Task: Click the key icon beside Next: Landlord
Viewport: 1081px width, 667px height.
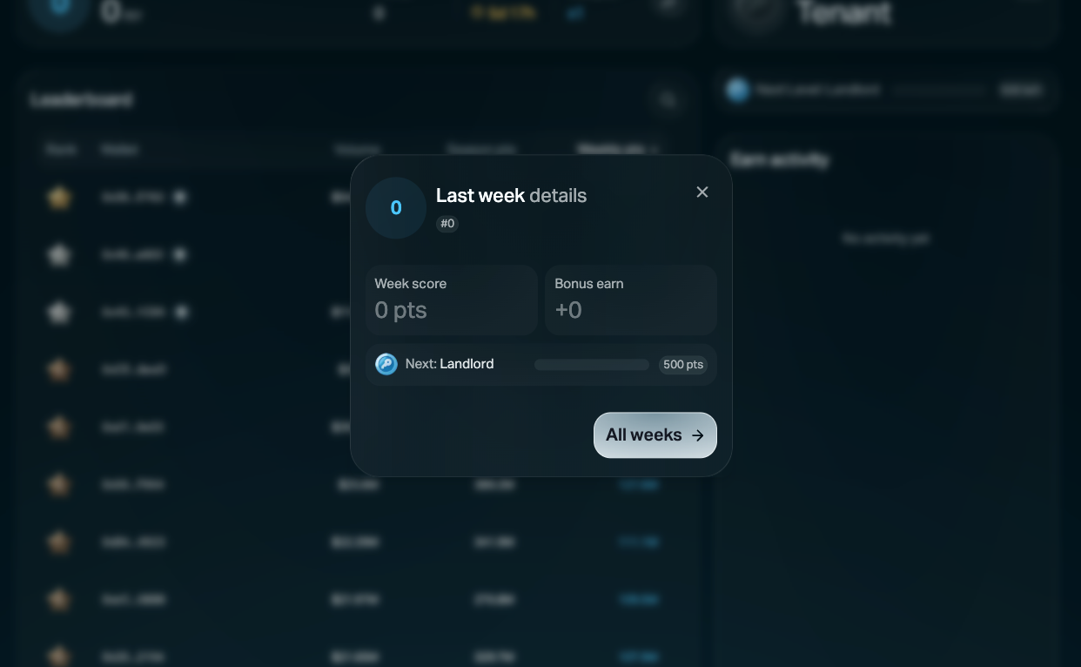Action: point(386,364)
